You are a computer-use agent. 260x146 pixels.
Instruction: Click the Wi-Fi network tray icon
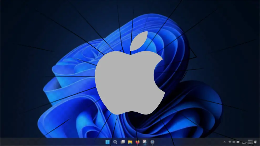[230, 142]
